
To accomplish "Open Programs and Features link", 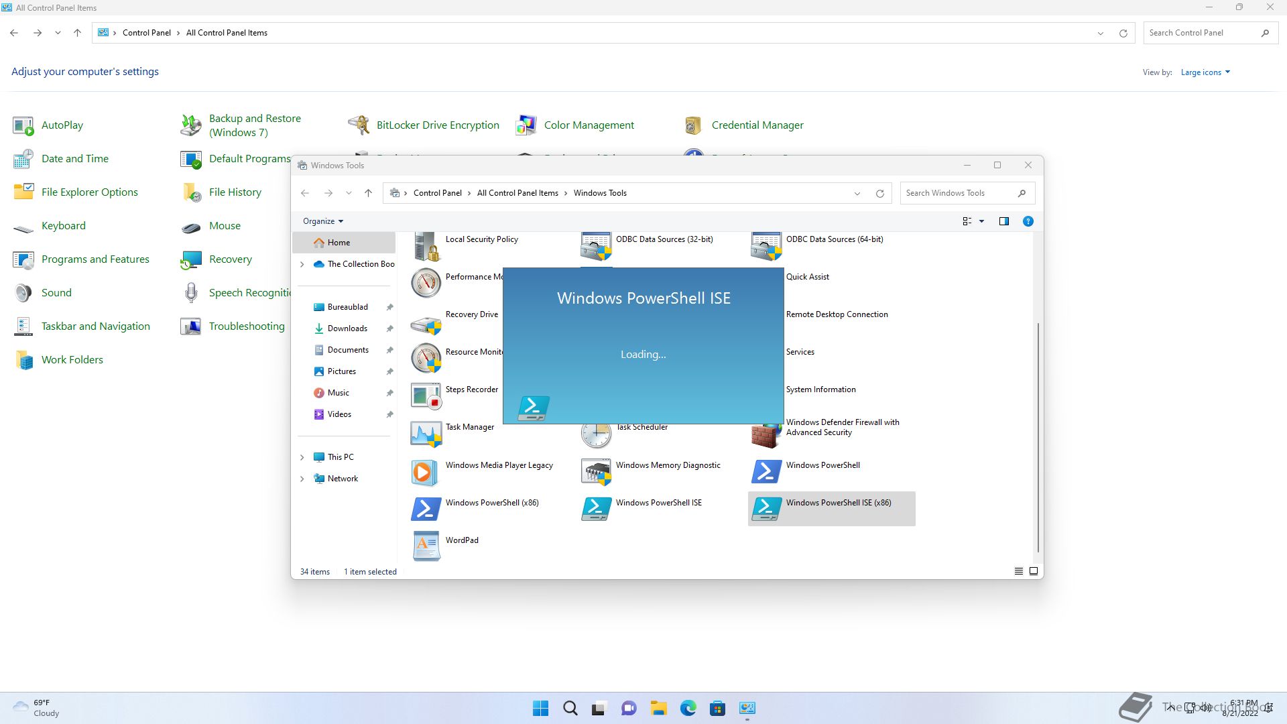I will point(95,259).
